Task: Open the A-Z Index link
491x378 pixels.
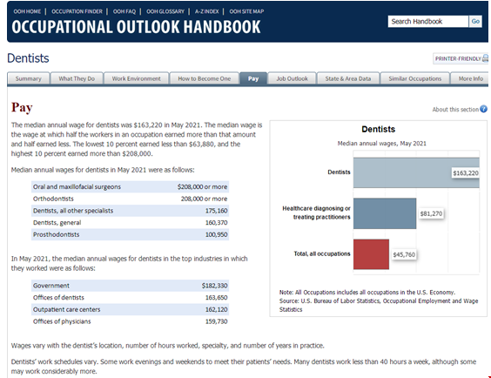Action: tap(207, 11)
